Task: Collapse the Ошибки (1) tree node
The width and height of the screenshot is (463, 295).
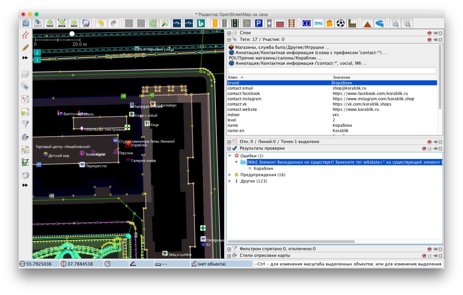Action: click(230, 156)
